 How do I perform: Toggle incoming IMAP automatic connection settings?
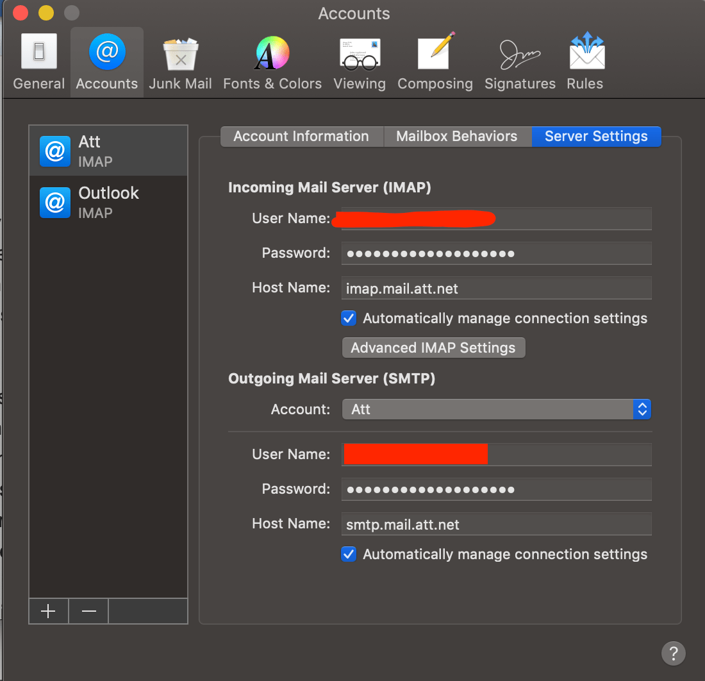click(349, 319)
